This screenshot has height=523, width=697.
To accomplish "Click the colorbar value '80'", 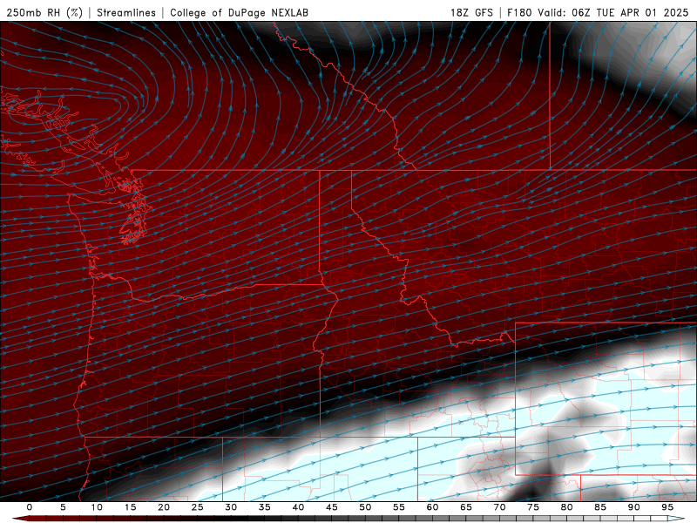I will tap(566, 507).
